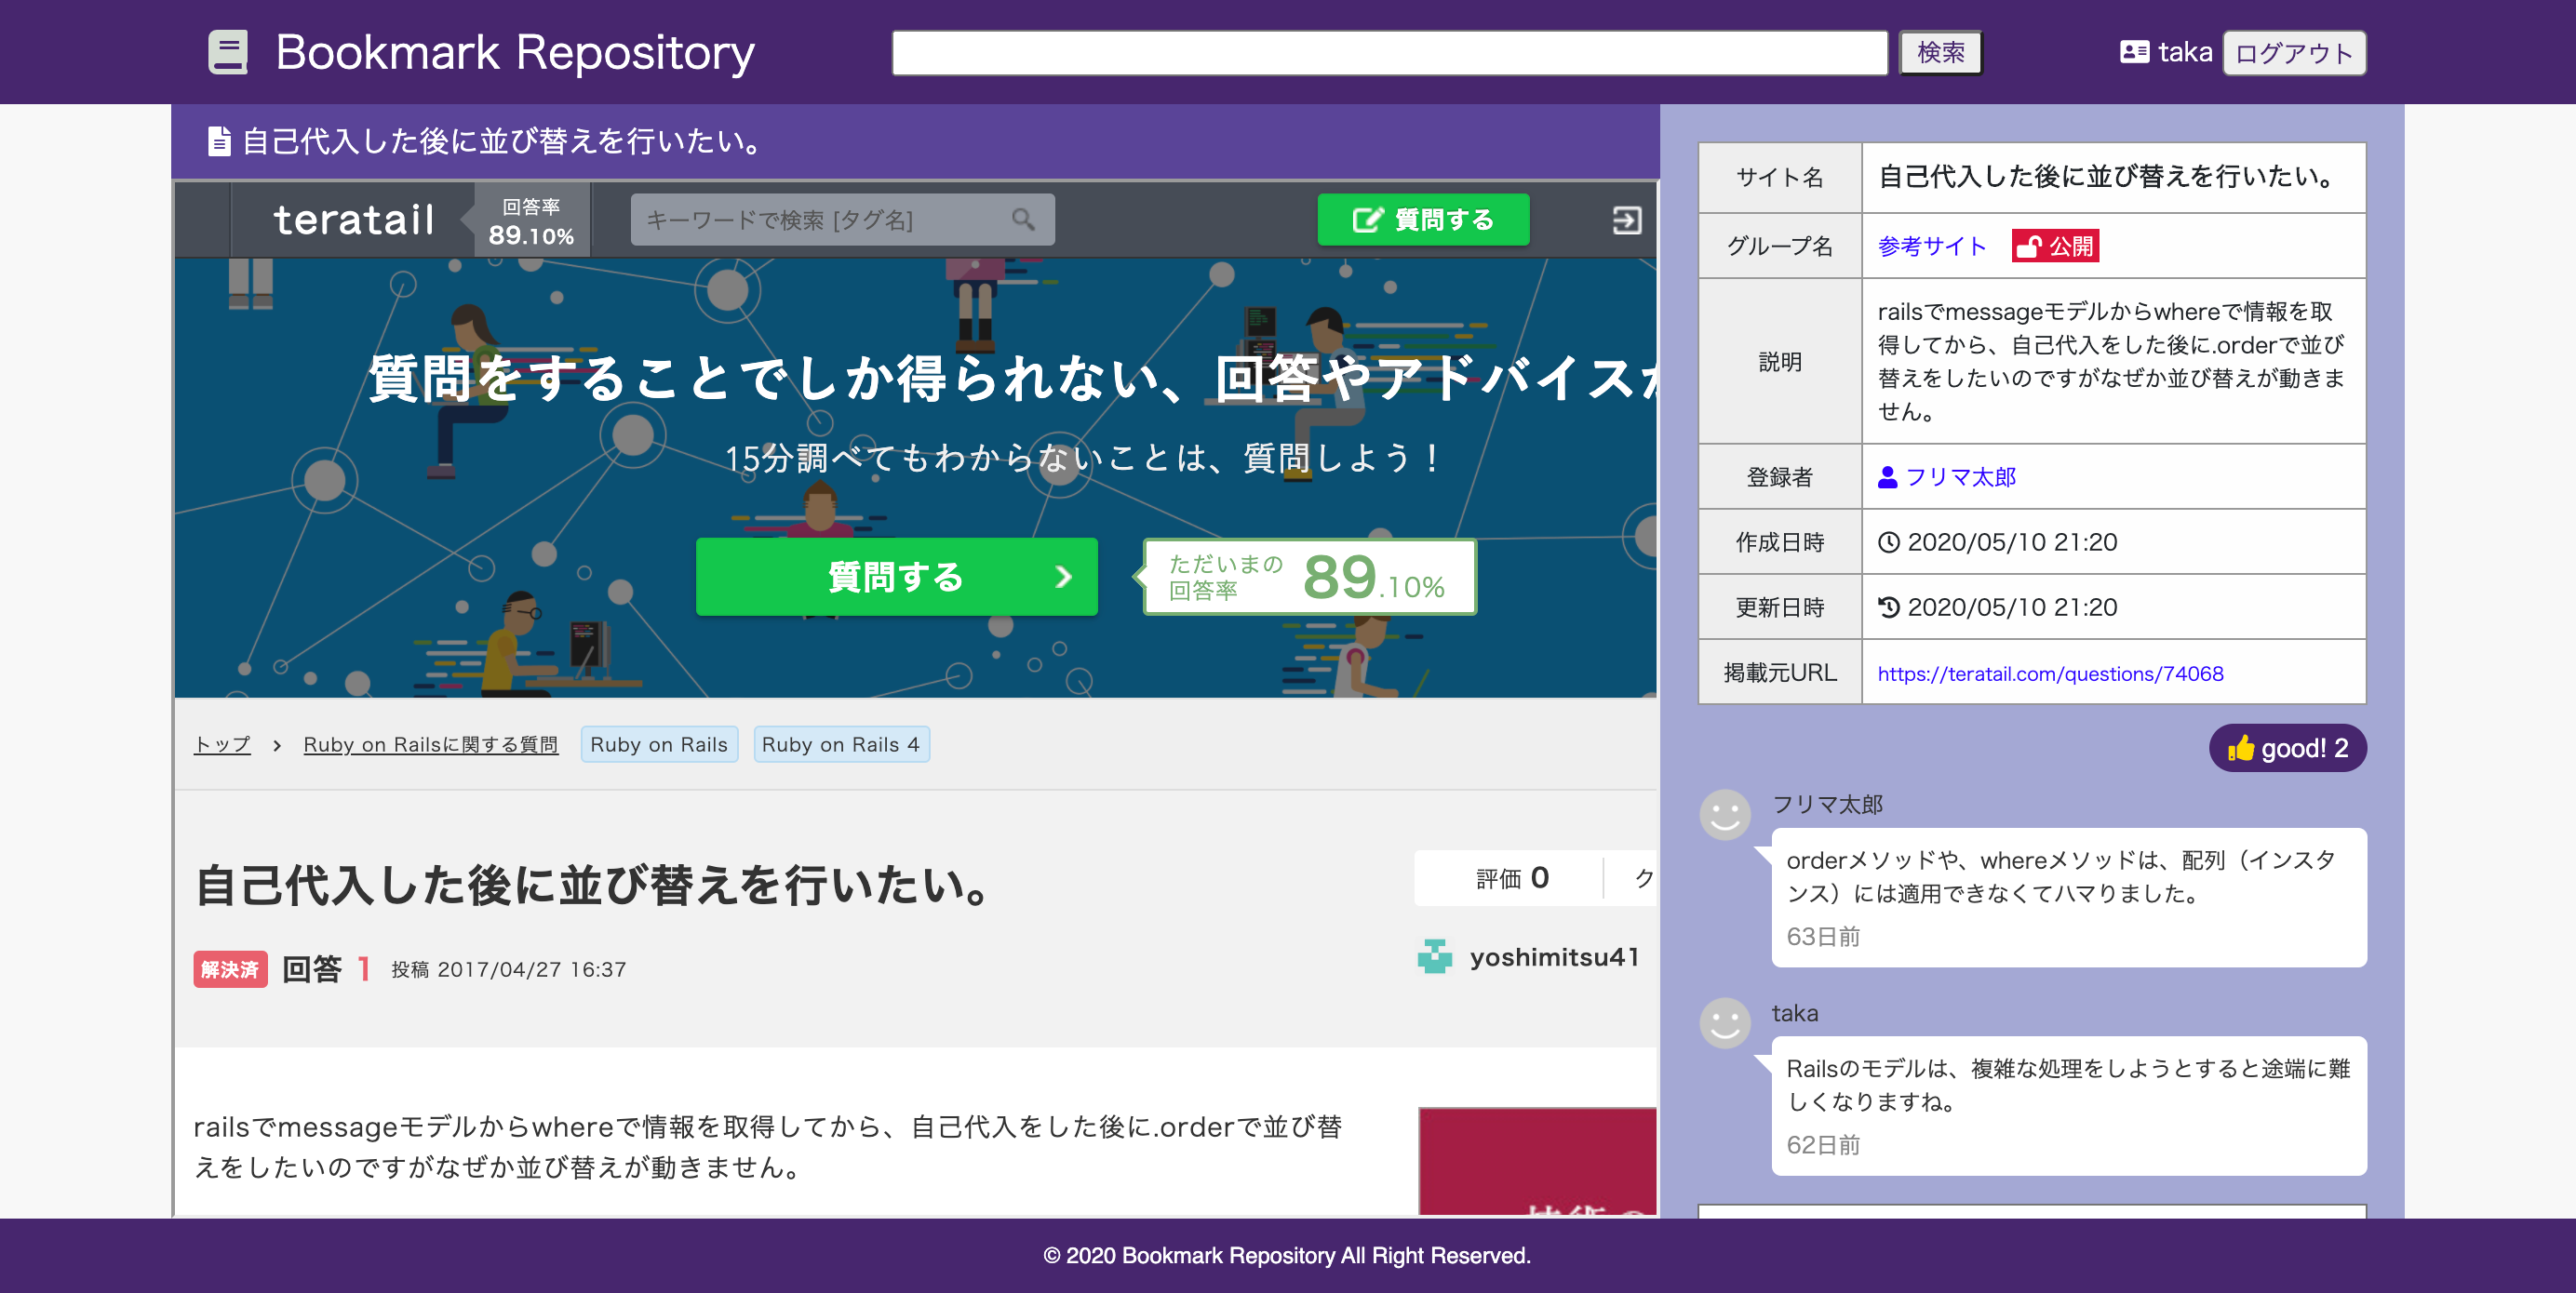Click the 検索 search button
2576x1293 pixels.
coord(1940,52)
